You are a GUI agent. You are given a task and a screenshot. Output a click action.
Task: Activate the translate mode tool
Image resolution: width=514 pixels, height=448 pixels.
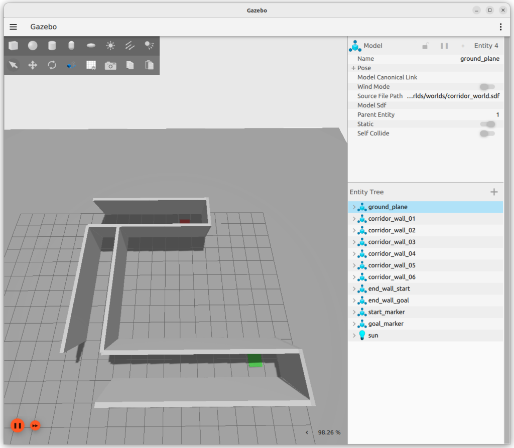tap(33, 65)
